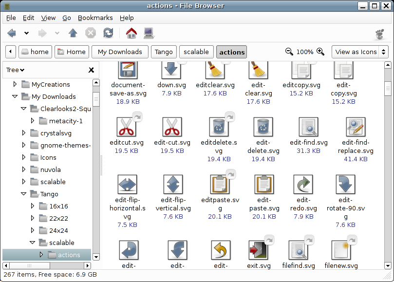
Task: Go up to the parent folder
Action: tap(73, 33)
